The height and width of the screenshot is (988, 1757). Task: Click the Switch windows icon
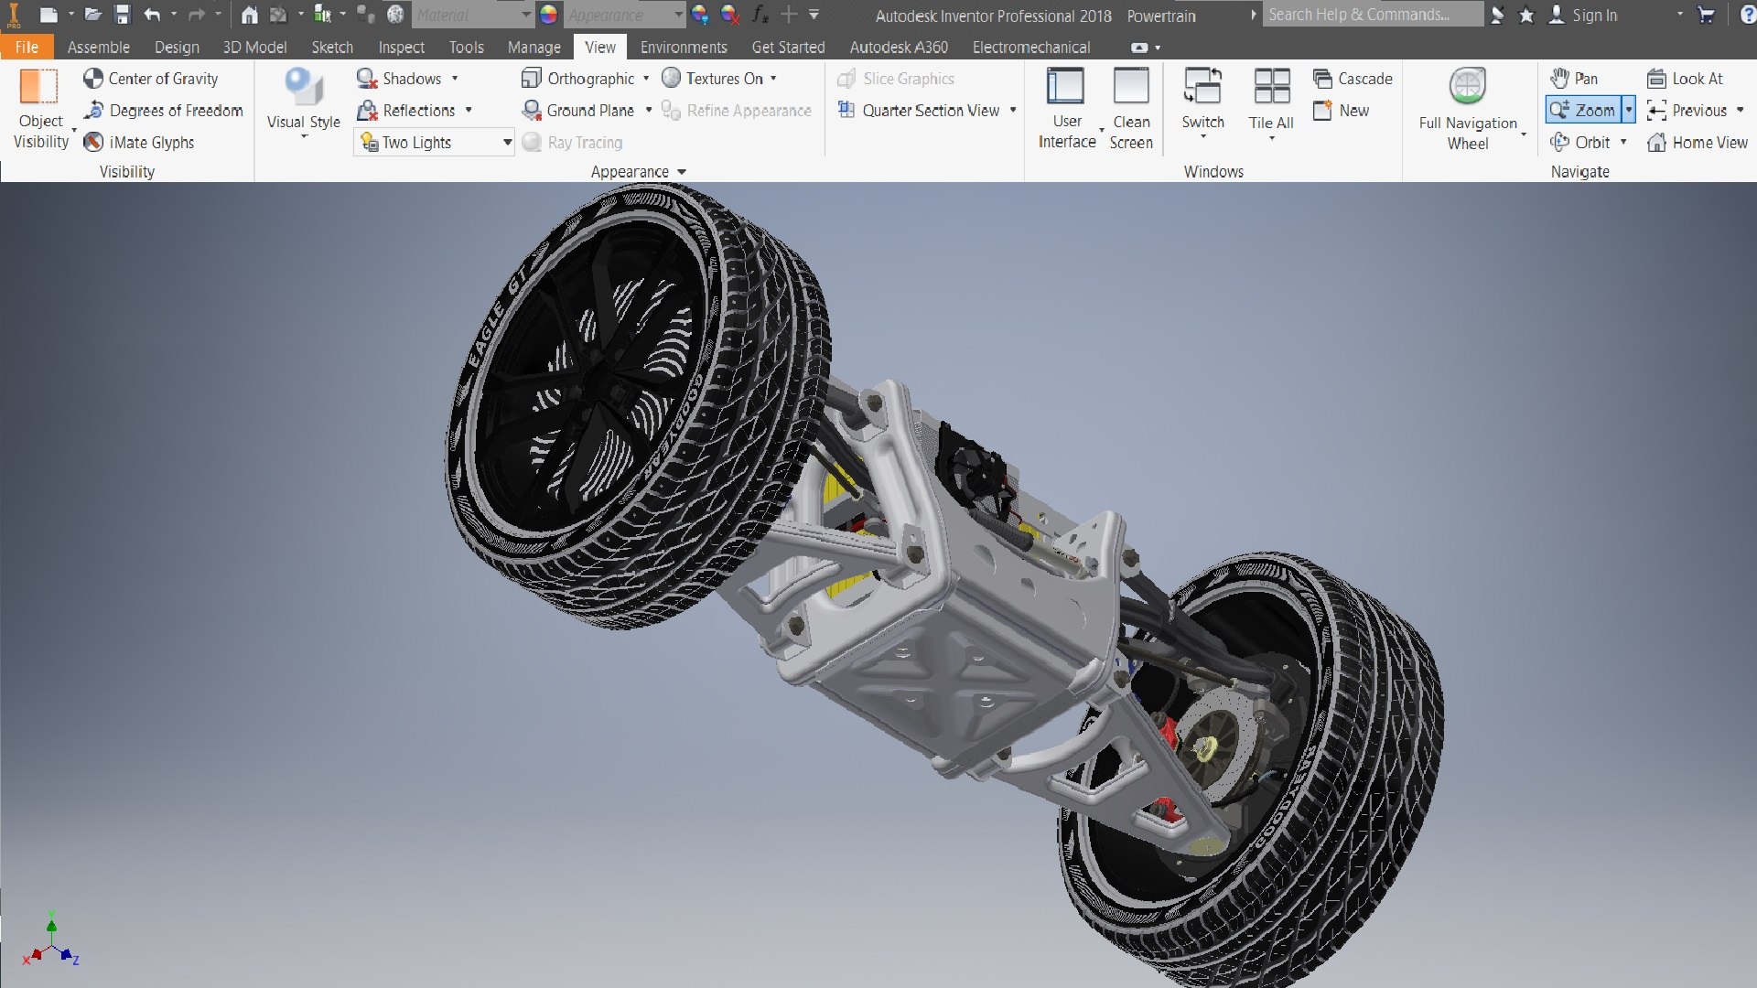point(1202,86)
